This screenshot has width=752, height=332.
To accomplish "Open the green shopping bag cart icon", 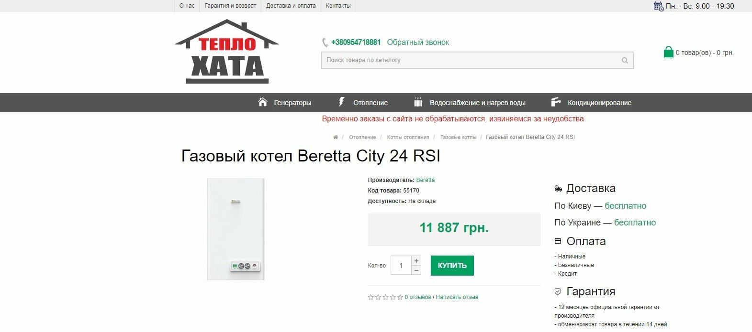I will 668,52.
